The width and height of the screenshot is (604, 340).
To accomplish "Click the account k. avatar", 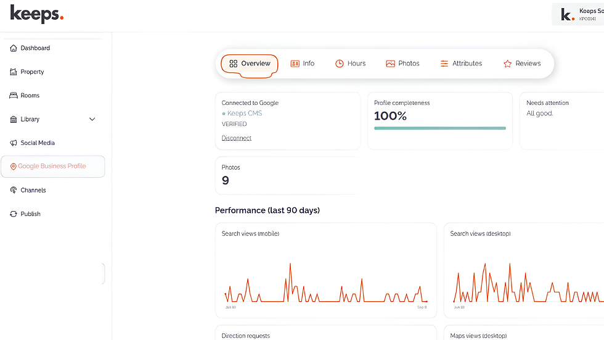I will click(x=568, y=14).
